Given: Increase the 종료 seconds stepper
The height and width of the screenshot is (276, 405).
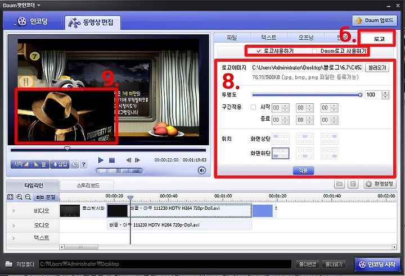Looking at the screenshot, I should pos(334,118).
